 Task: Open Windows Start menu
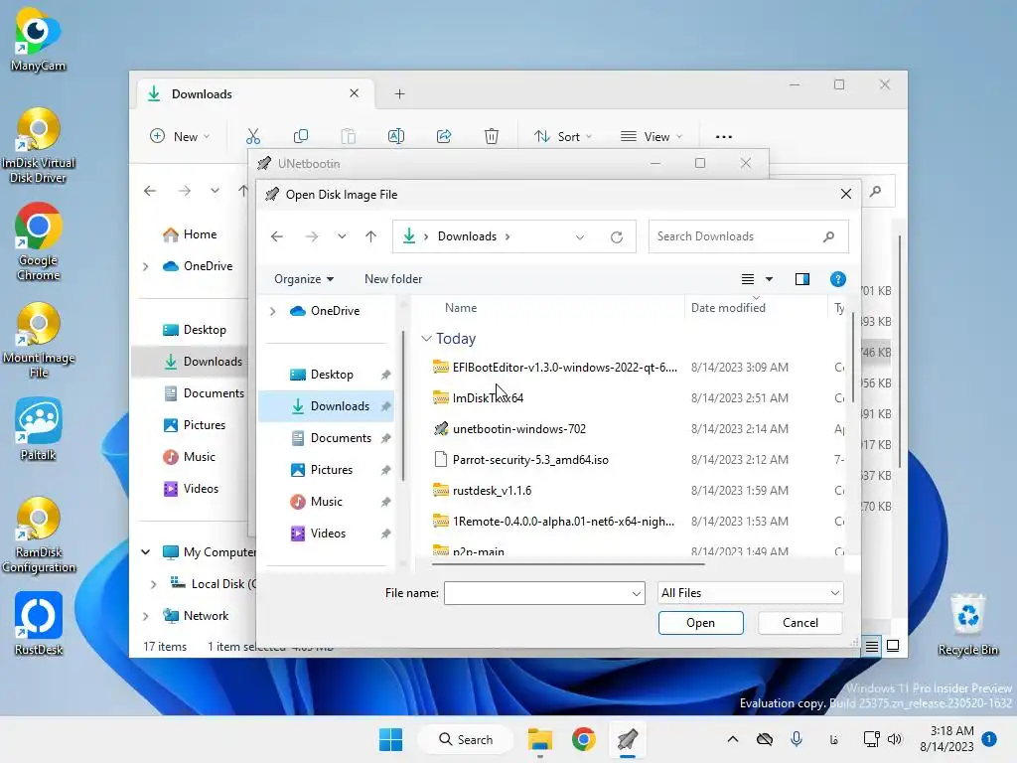(x=390, y=739)
